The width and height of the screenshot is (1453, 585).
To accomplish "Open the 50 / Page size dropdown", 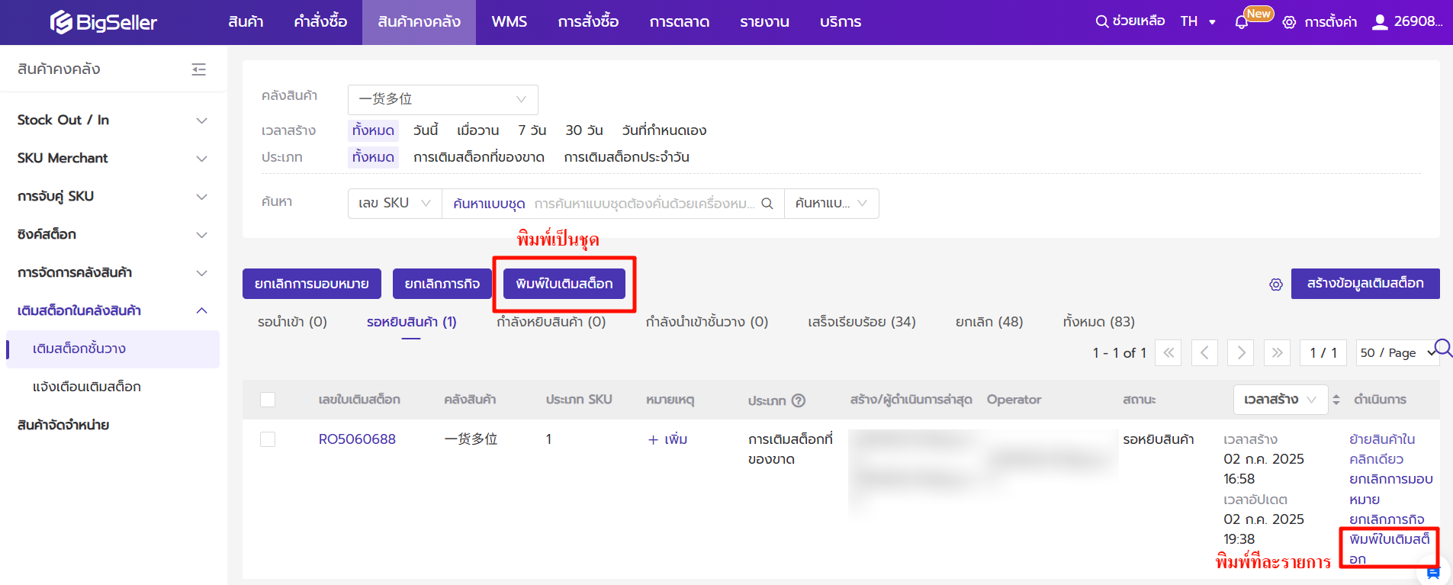I will (x=1397, y=352).
